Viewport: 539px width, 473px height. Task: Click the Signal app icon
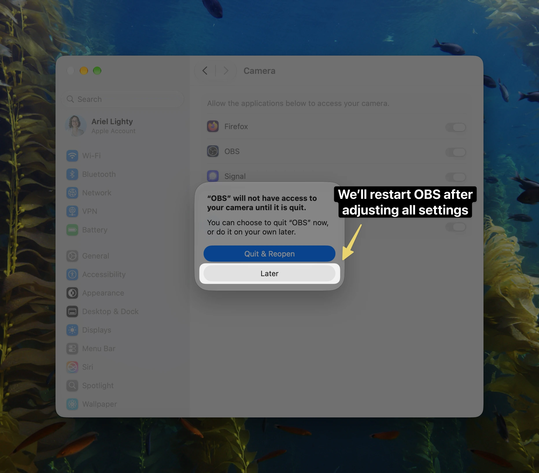[213, 176]
